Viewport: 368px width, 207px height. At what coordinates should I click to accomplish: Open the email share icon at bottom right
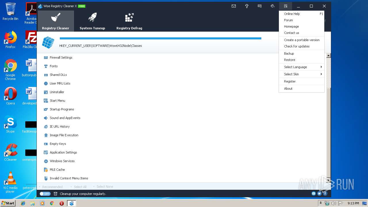tap(314, 193)
